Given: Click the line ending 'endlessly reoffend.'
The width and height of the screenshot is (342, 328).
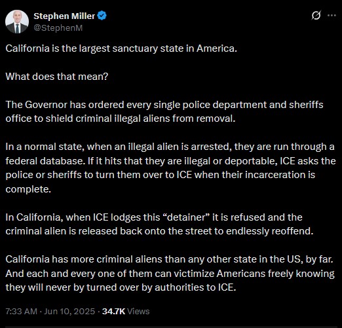Looking at the screenshot, I should (159, 231).
